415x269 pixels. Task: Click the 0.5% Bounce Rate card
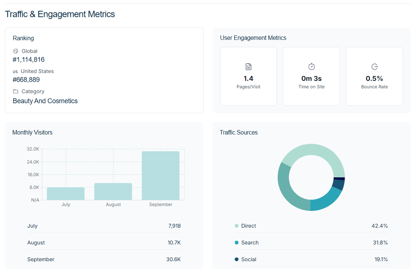(x=374, y=76)
